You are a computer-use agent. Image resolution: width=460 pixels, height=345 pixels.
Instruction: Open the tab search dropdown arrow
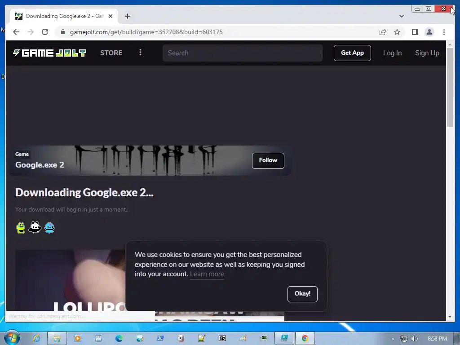click(x=401, y=16)
